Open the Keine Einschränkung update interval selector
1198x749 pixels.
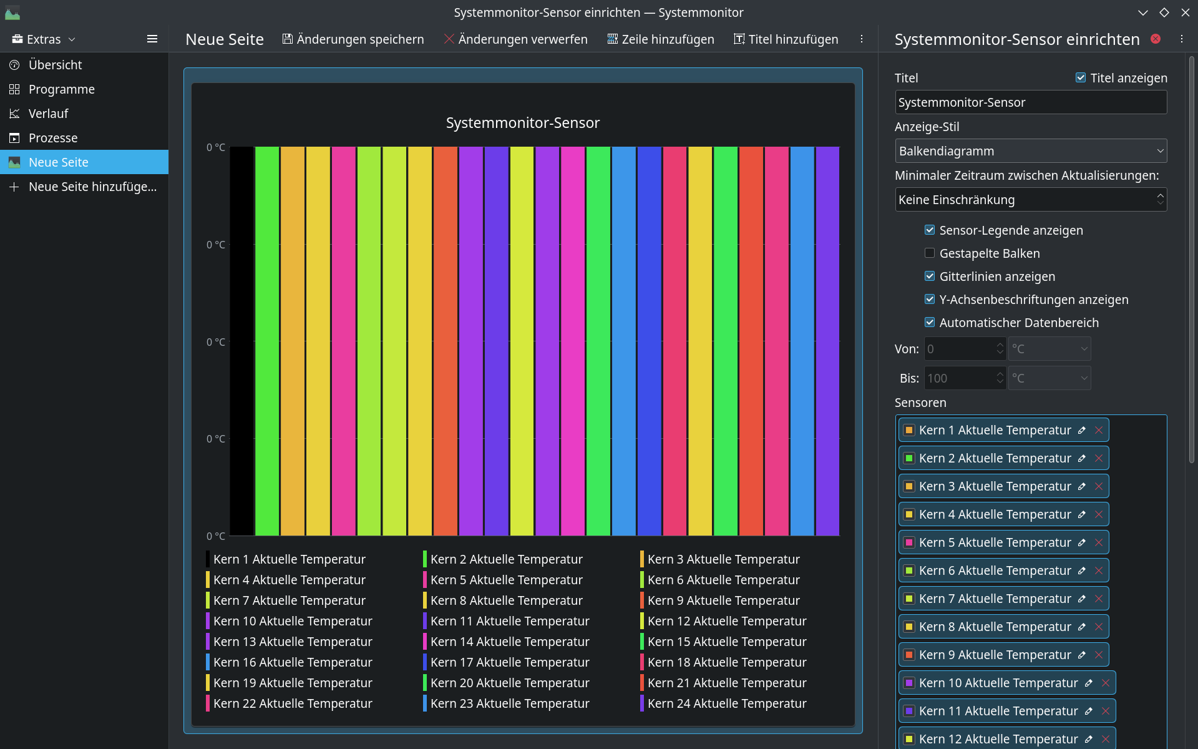pos(1031,200)
